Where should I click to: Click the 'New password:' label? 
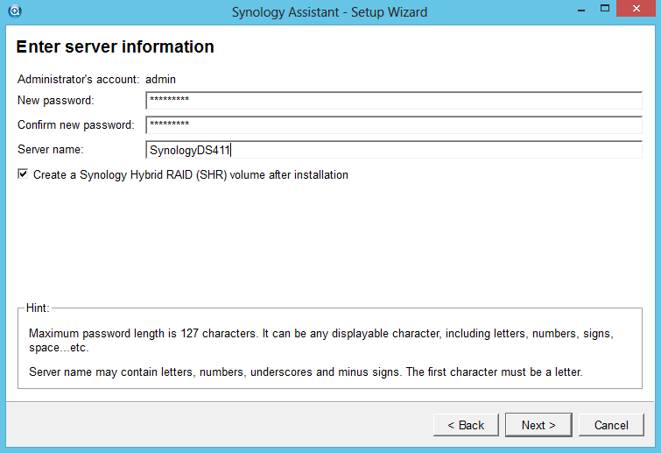55,101
